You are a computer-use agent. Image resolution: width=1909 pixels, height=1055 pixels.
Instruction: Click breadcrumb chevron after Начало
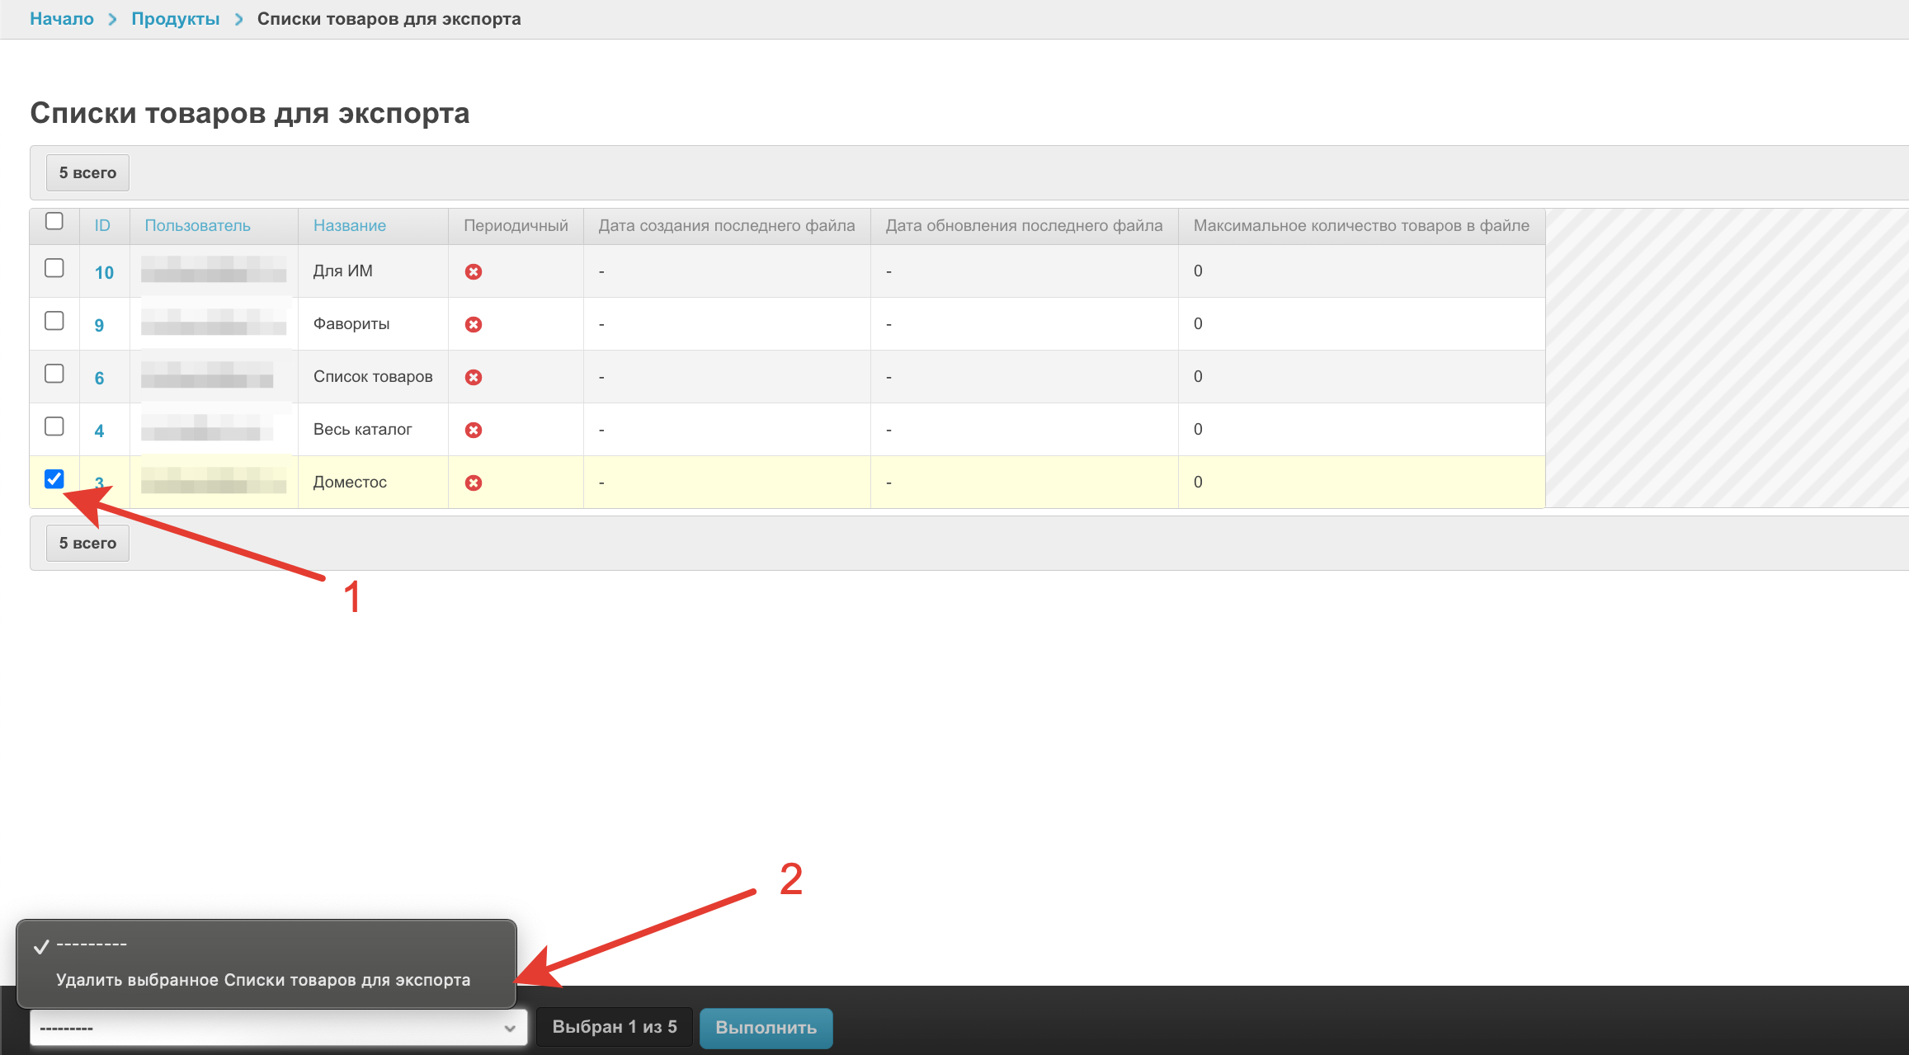(x=113, y=19)
